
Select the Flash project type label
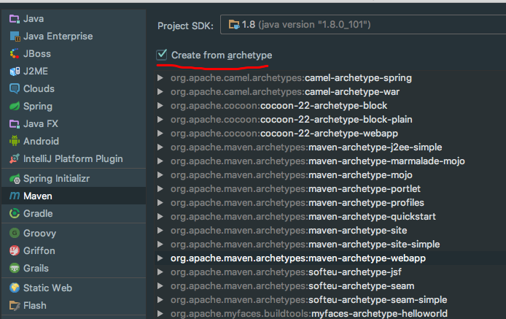35,305
